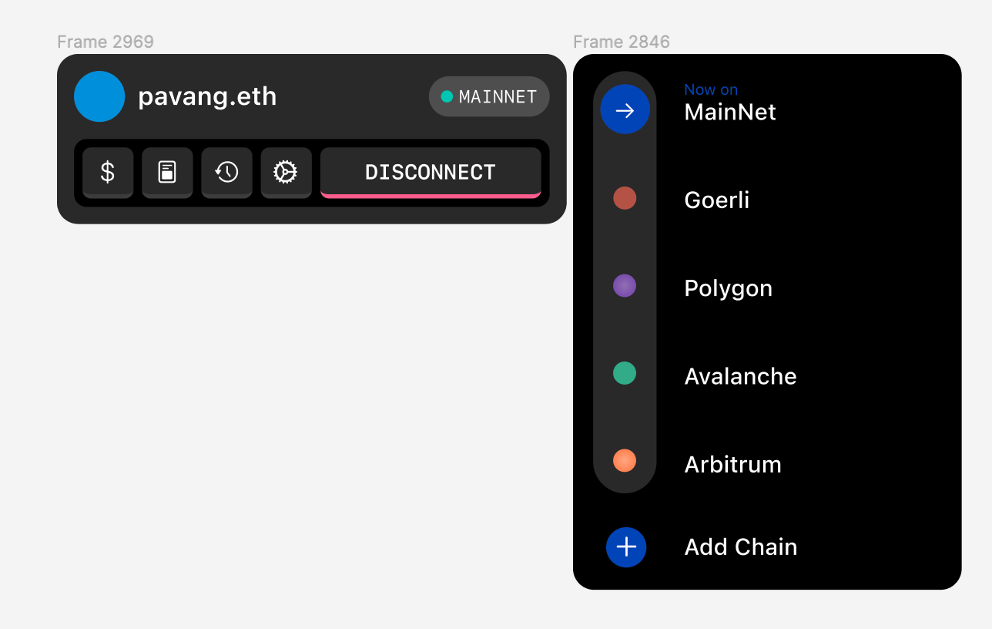Click the Add Chain text link

point(740,547)
